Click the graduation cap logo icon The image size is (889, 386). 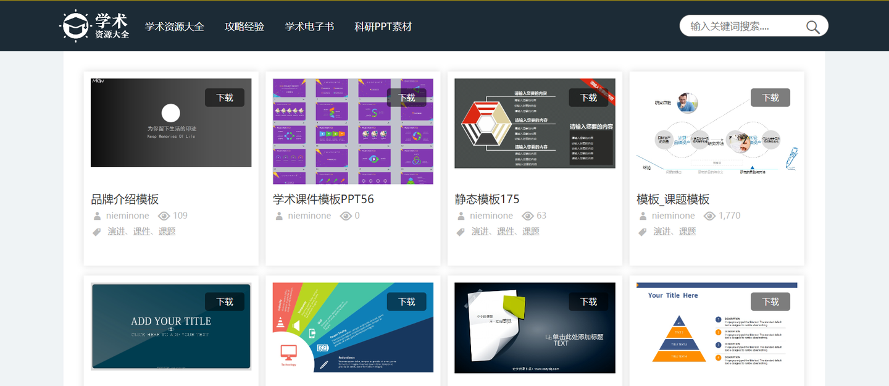pos(75,25)
